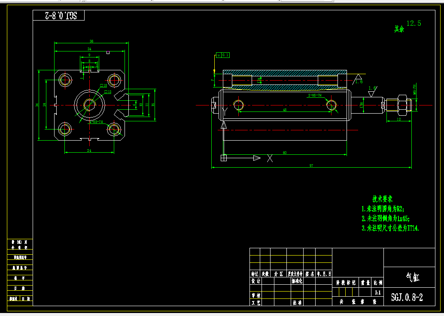Click the vertical 34 height dimension on the left
The image size is (444, 316).
[x=37, y=105]
